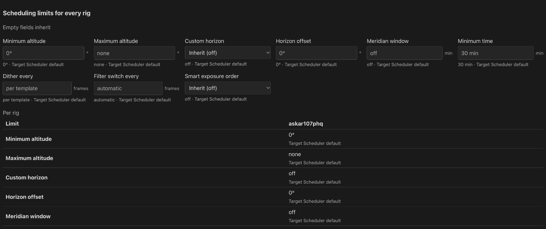
Task: Click the 'none' value in Maximum altitude table row
Action: [295, 154]
